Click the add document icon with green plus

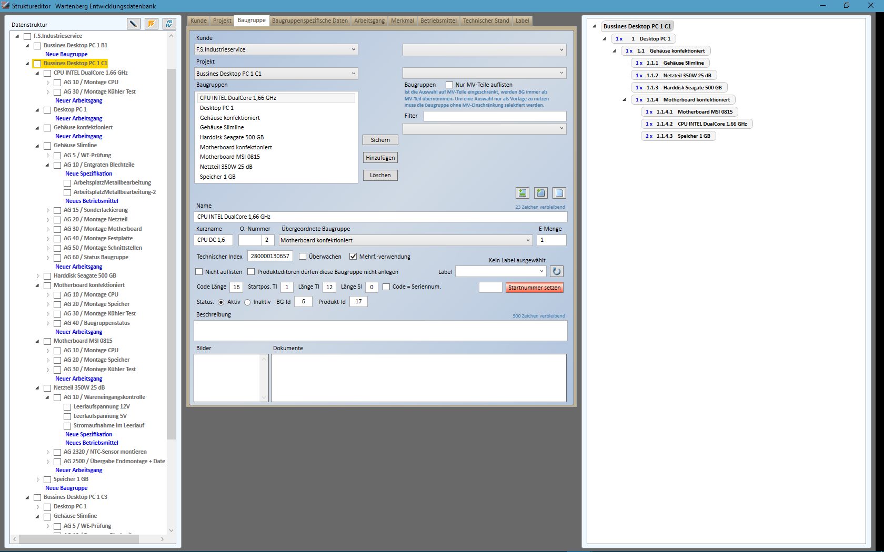coord(540,193)
